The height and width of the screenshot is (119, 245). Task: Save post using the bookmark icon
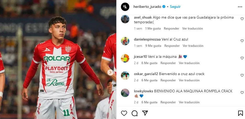241,113
